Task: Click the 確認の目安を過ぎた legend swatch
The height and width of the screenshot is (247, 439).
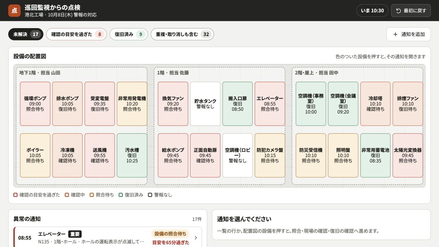Action: tap(15, 195)
